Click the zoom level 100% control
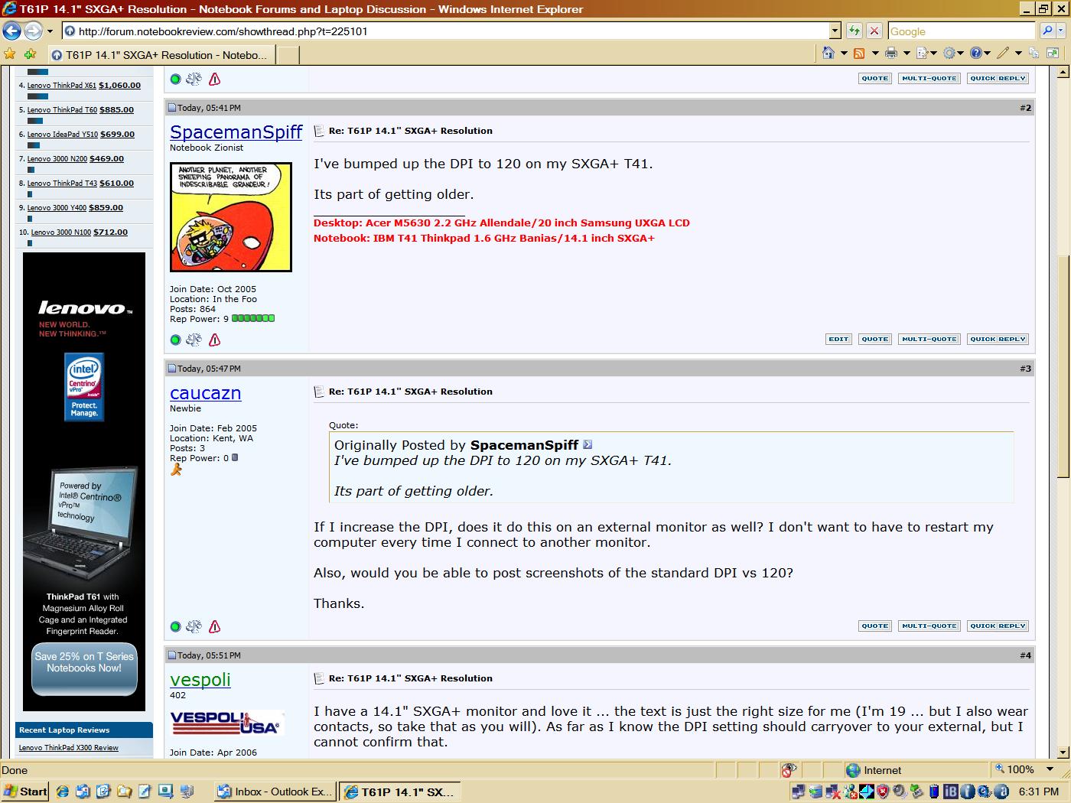The image size is (1071, 803). [x=1021, y=770]
